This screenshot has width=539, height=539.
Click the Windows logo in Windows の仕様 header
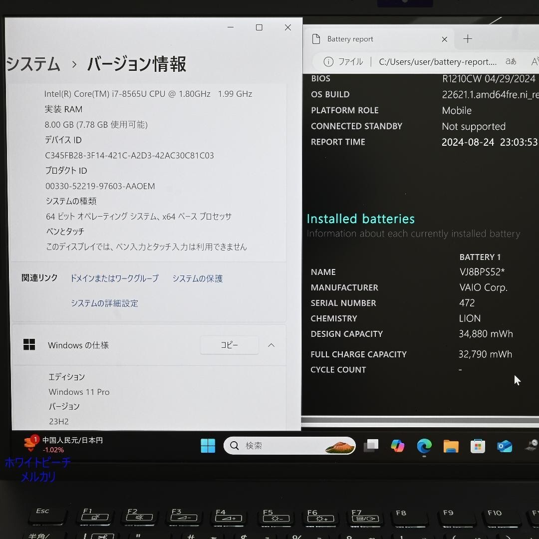click(29, 344)
